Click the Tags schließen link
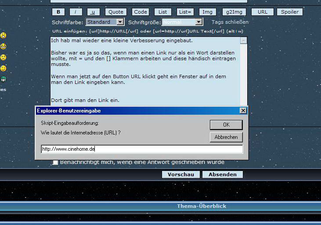 point(230,22)
